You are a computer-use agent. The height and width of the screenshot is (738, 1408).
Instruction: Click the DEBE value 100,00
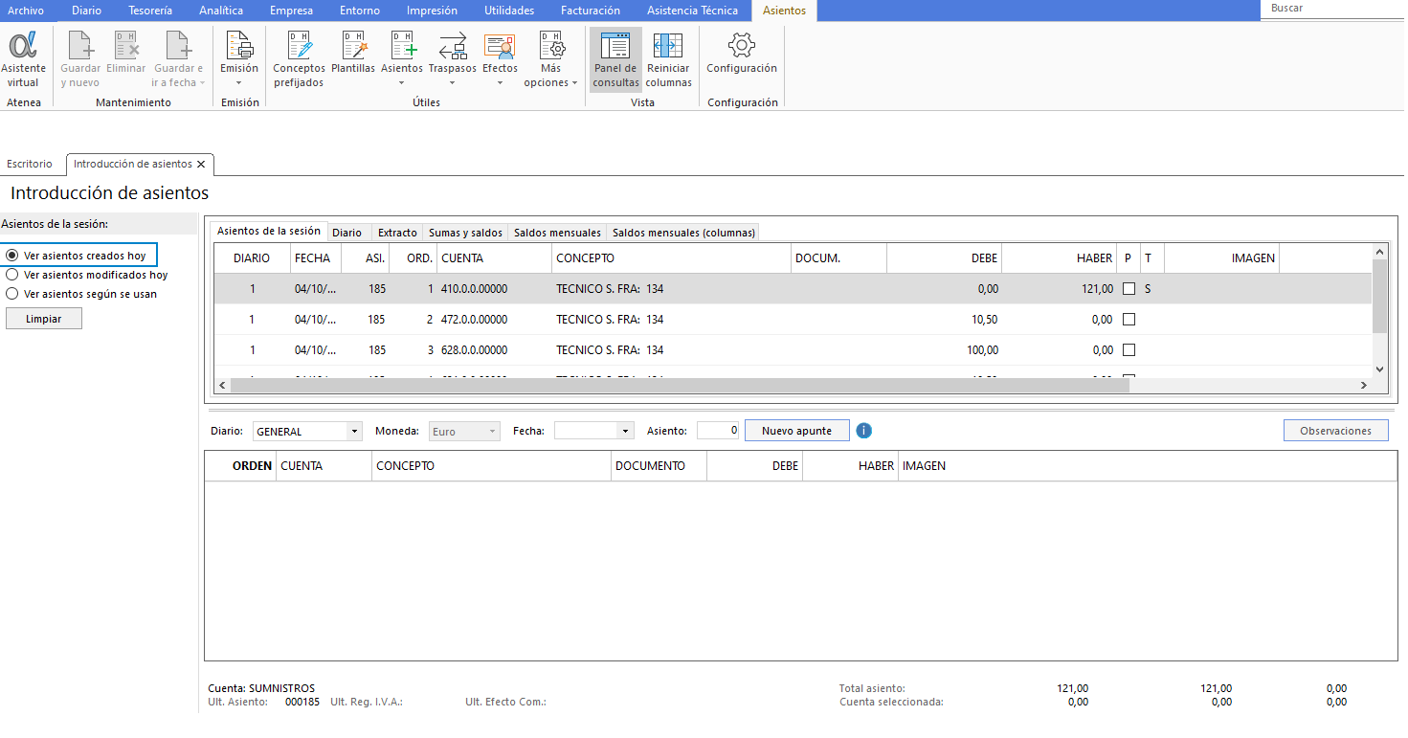click(x=982, y=350)
